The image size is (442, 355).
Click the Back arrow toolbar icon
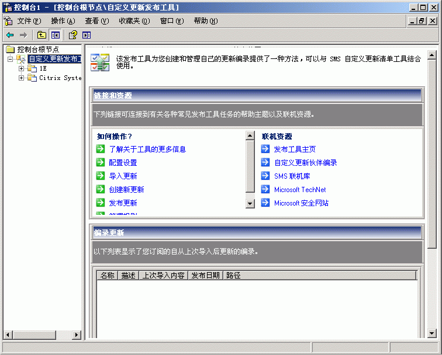coord(10,35)
